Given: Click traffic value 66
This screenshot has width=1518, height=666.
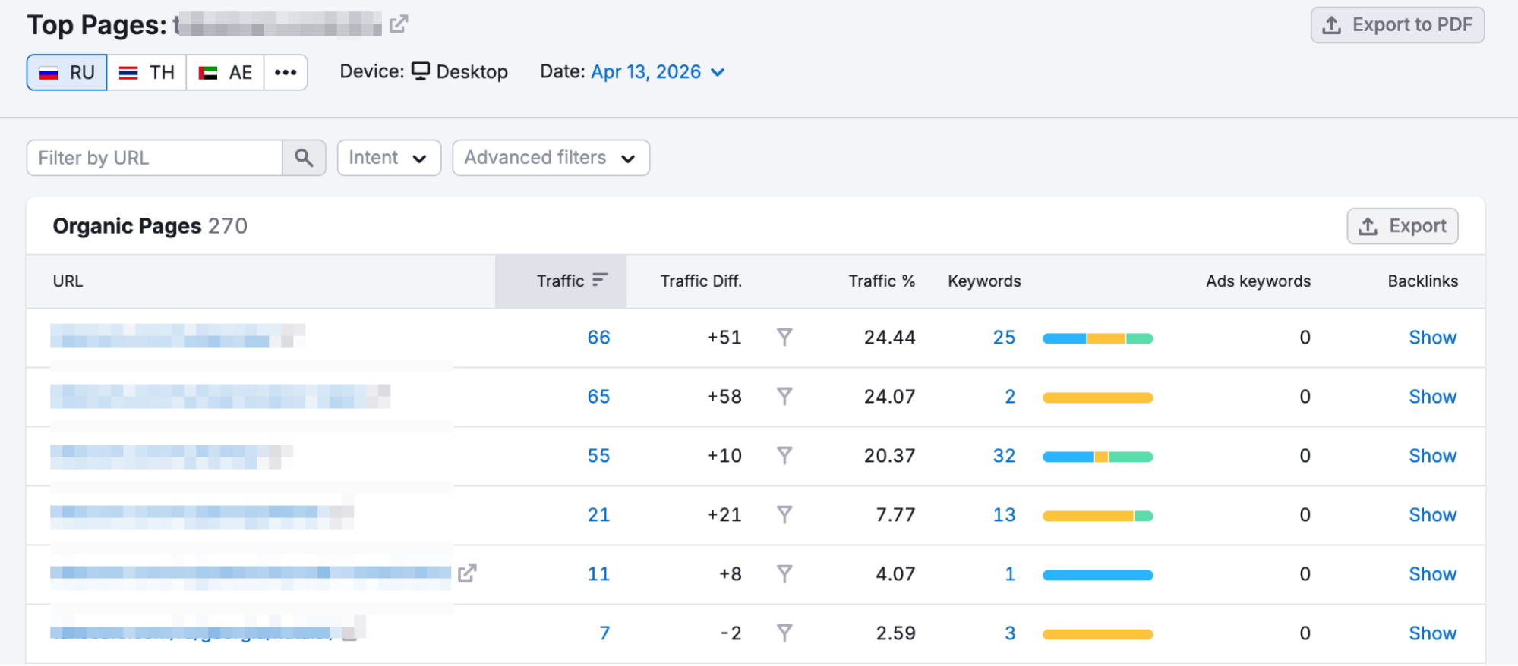Looking at the screenshot, I should pyautogui.click(x=598, y=338).
